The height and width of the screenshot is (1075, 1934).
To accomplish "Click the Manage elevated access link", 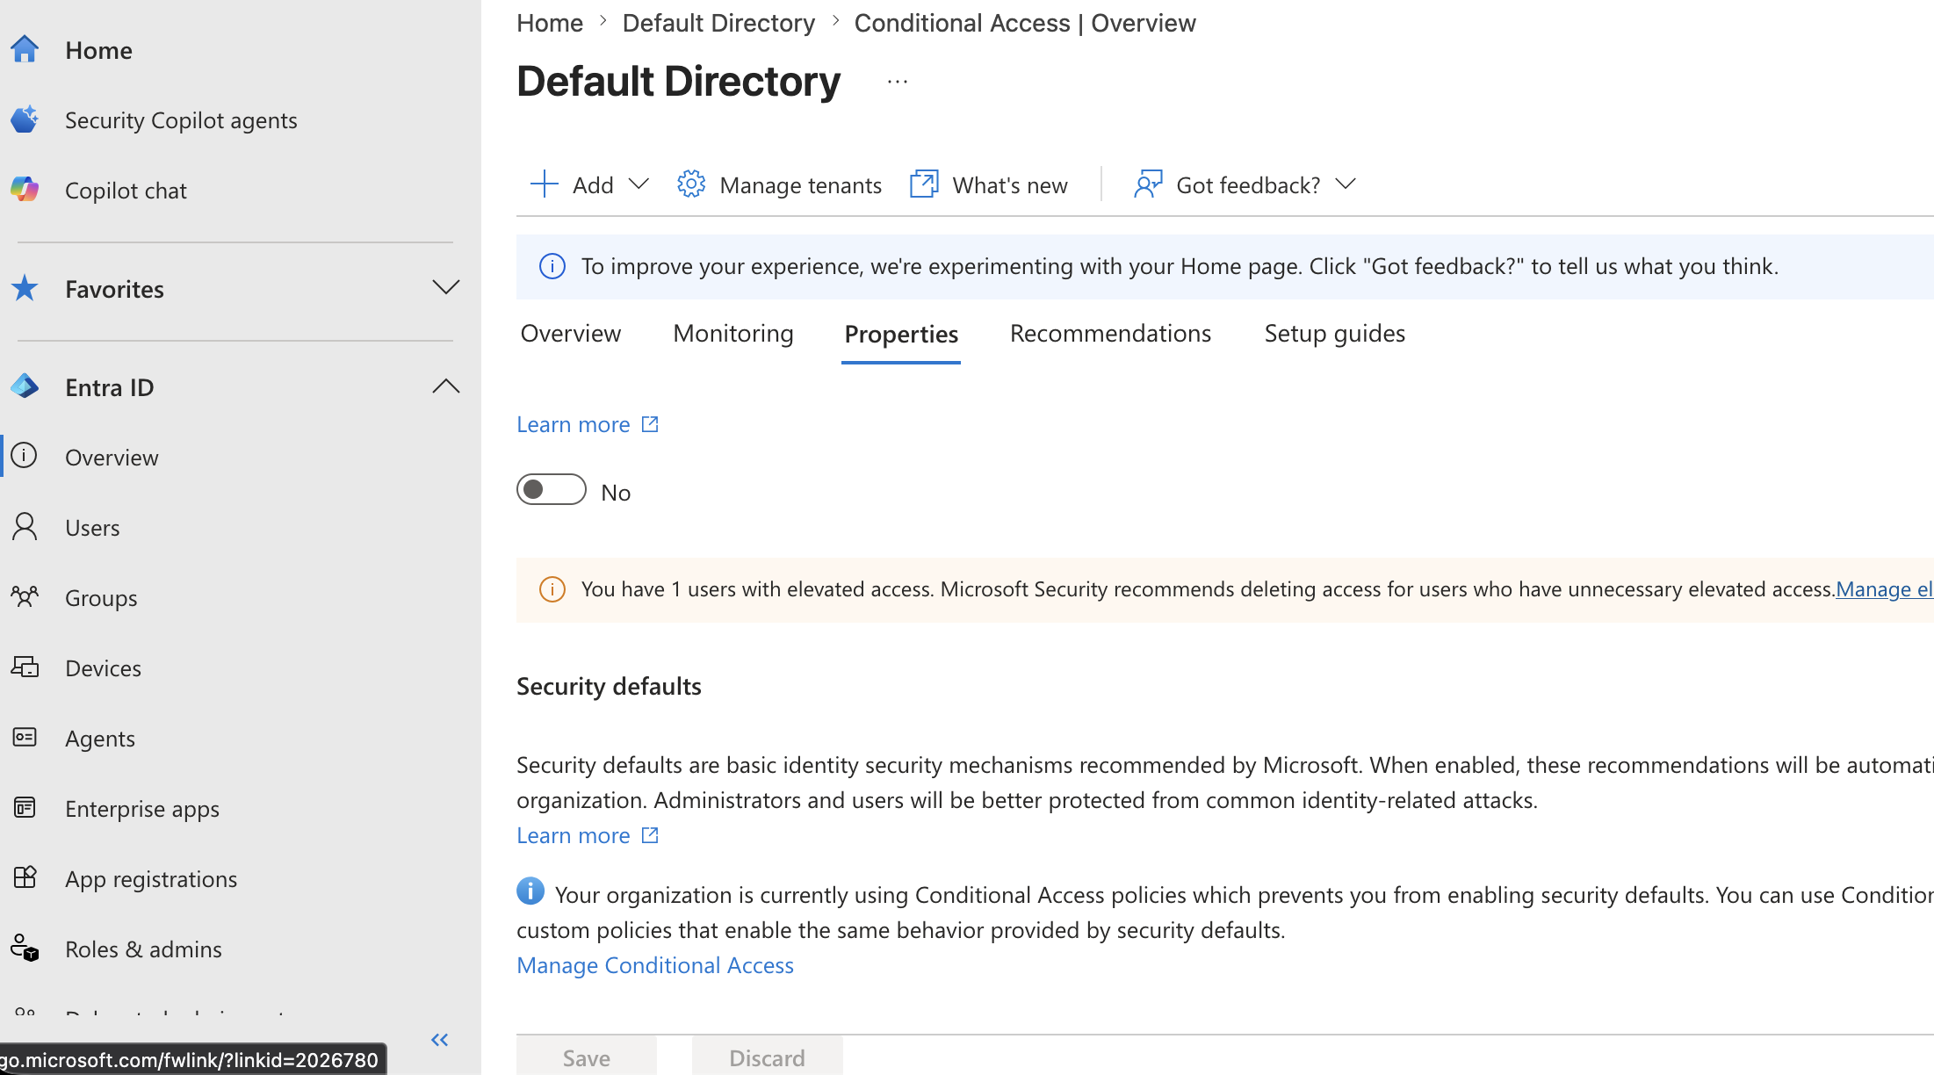I will click(1884, 589).
